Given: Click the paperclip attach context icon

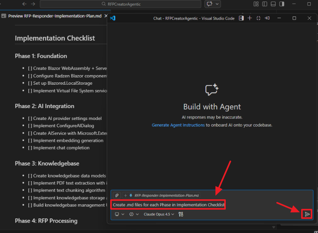Looking at the screenshot, I should click(x=117, y=195).
